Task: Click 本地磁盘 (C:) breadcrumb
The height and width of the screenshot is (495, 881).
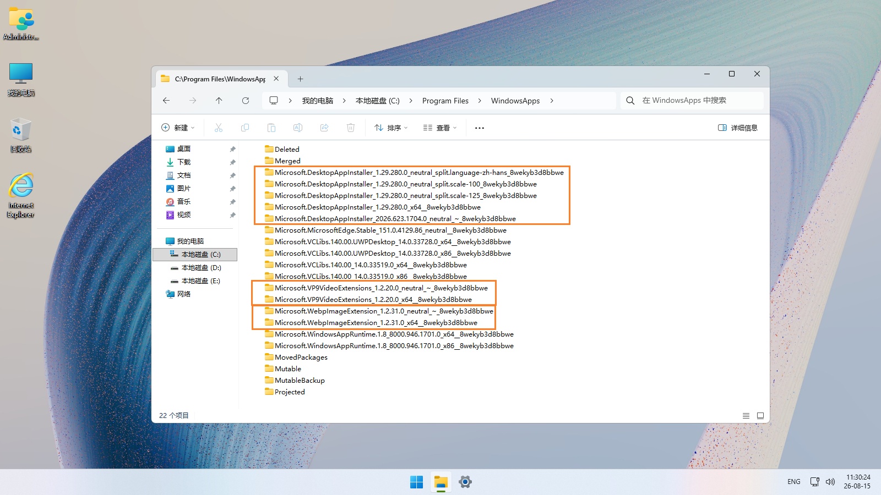Action: coord(378,101)
